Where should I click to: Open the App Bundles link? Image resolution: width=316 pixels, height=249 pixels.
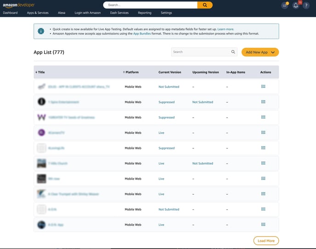click(142, 34)
